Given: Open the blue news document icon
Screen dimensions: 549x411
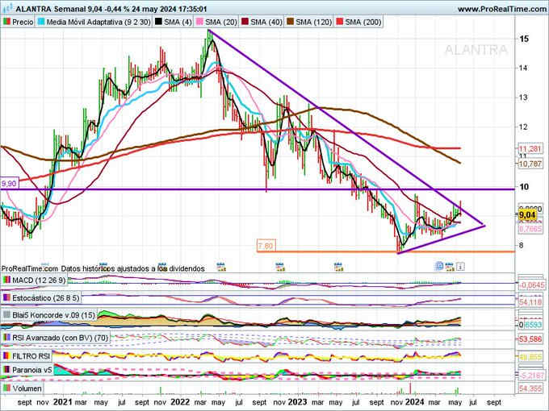Looking at the screenshot, I should (439, 267).
